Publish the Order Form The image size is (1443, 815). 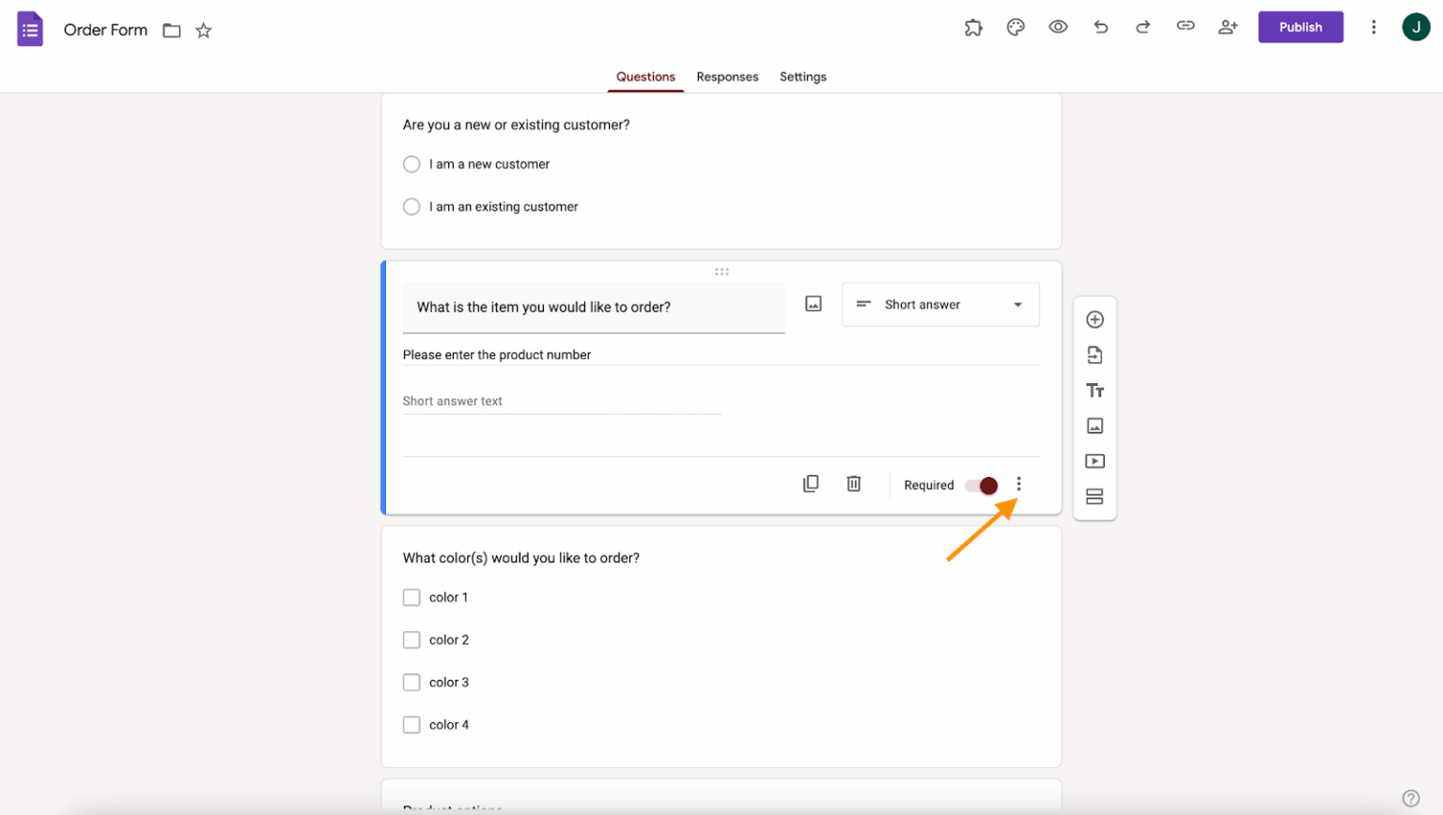1300,27
